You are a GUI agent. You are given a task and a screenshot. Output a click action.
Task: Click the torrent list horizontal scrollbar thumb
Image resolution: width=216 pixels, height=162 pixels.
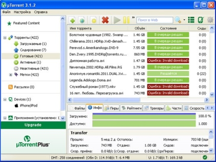[x=106, y=100]
